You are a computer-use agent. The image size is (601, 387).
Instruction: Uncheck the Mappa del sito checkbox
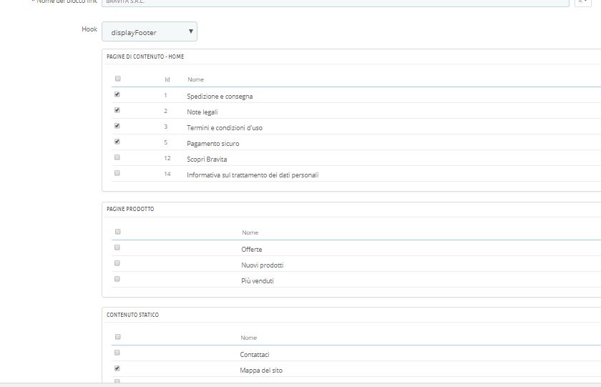(117, 368)
